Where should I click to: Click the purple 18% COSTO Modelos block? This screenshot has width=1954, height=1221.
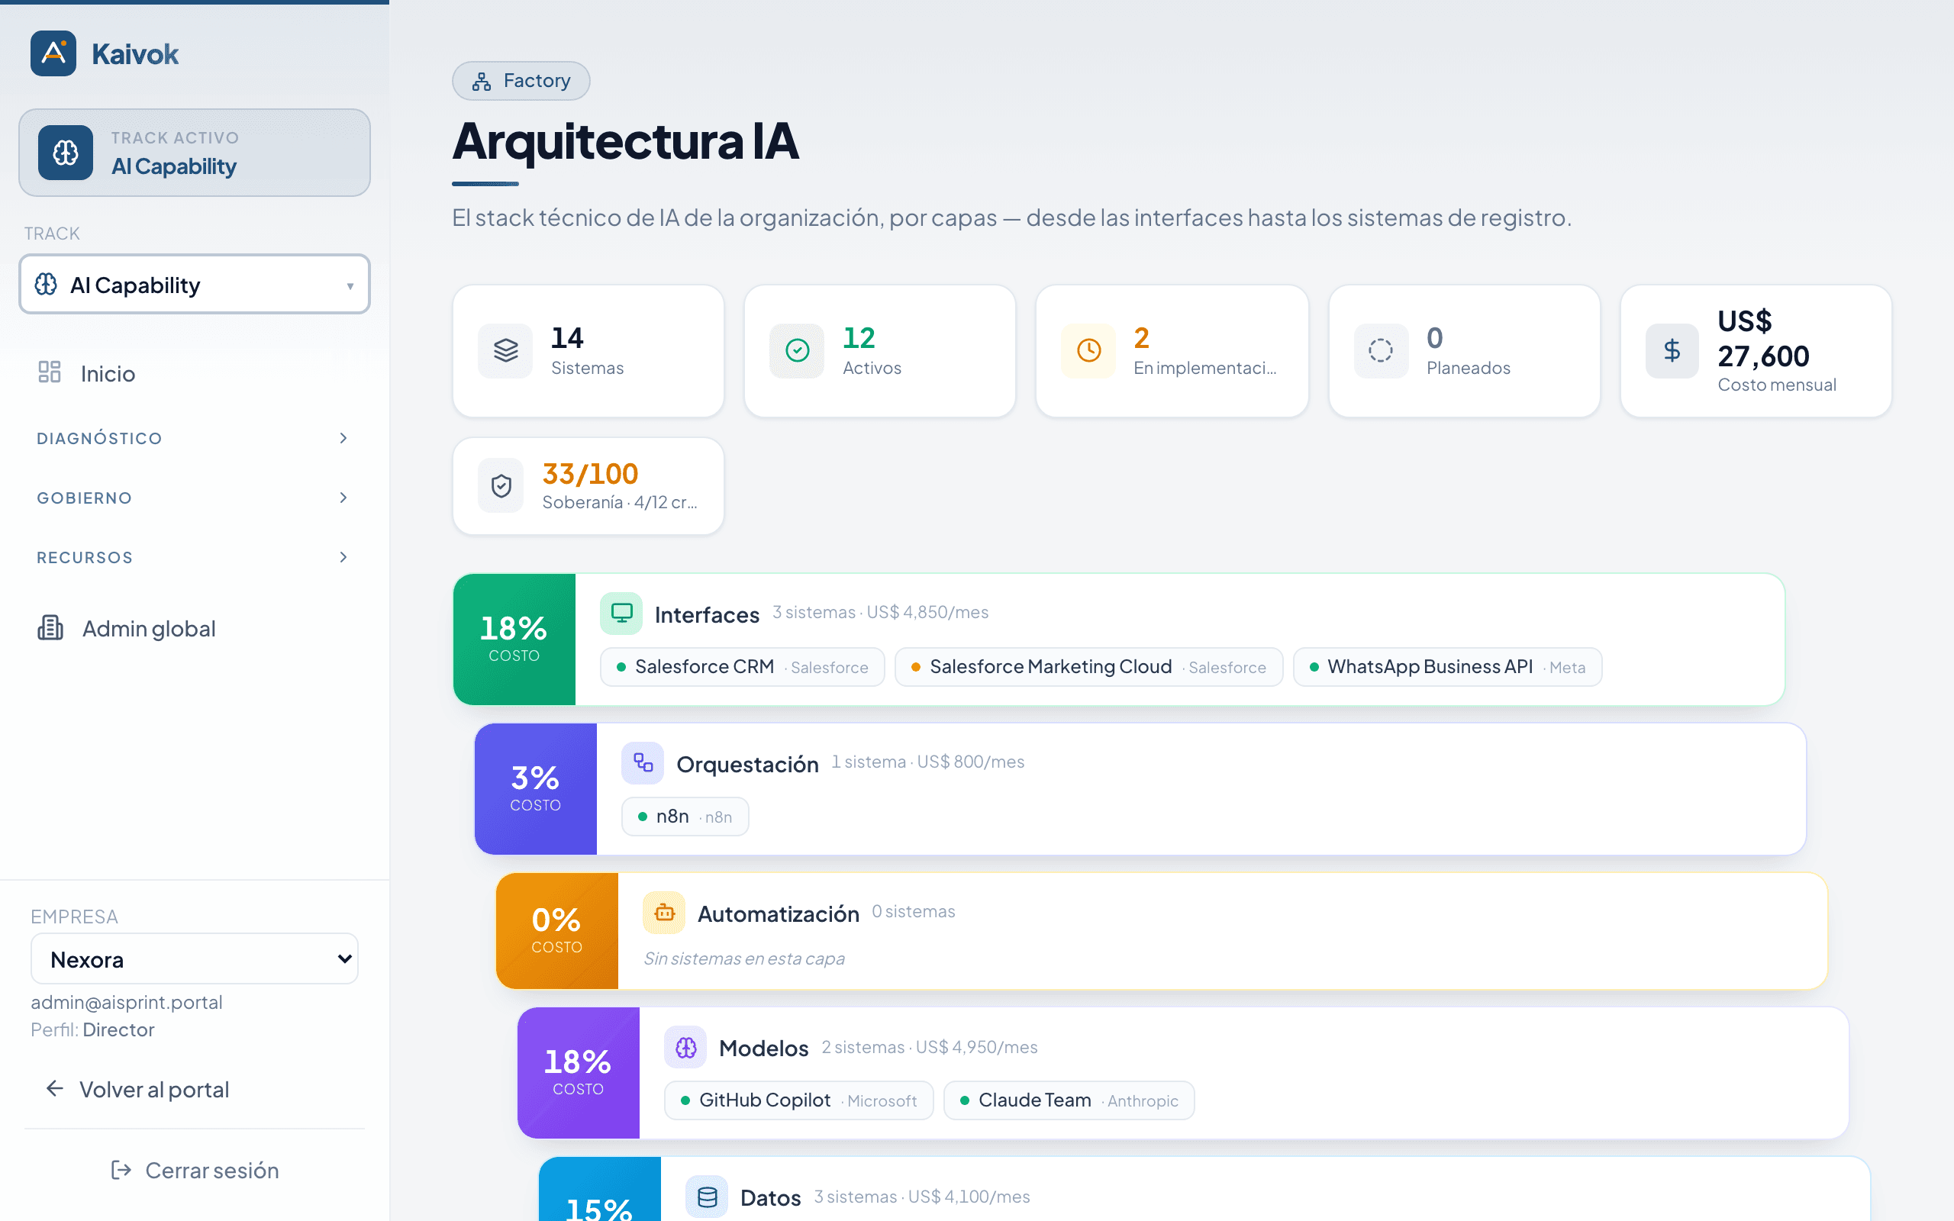(x=578, y=1072)
